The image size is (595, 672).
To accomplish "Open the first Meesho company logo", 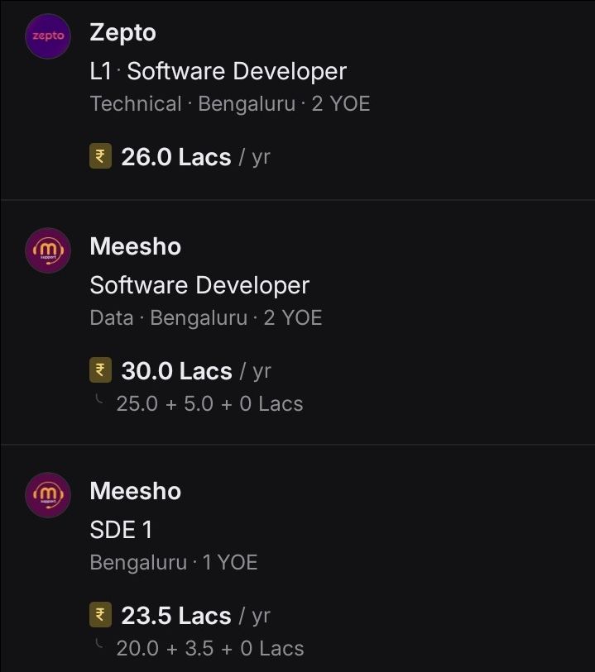I will [48, 250].
